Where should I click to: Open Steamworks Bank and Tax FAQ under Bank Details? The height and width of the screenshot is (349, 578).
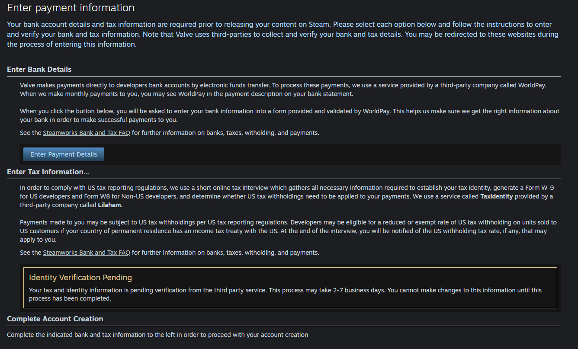tap(87, 133)
